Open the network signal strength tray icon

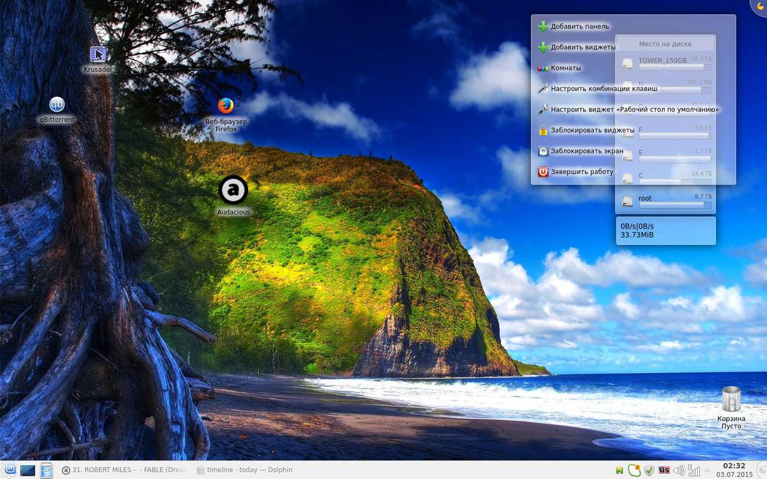tap(694, 470)
